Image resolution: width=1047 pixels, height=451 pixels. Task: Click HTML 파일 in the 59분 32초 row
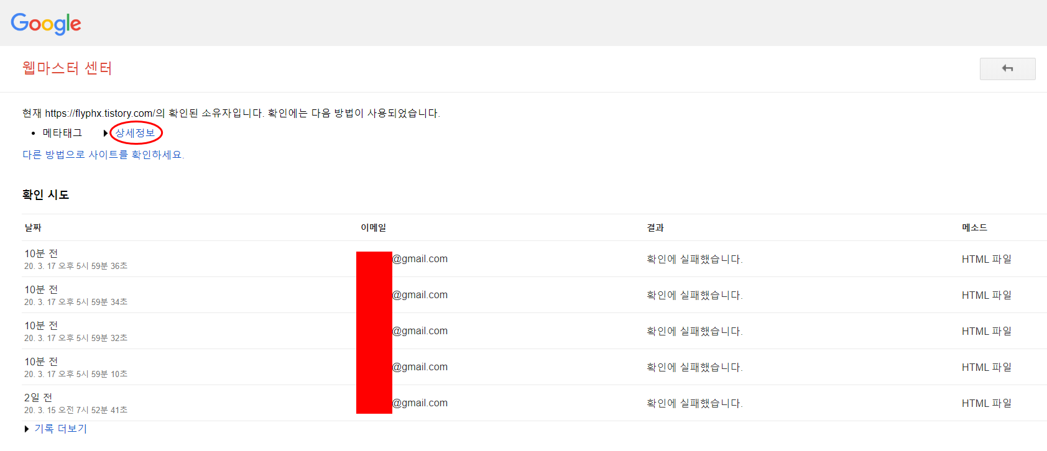pos(987,331)
